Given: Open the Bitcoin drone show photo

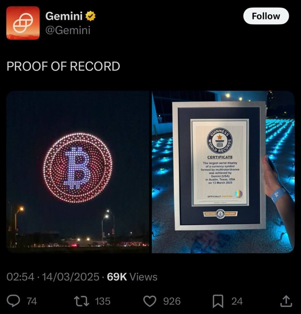Looking at the screenshot, I should 78,172.
